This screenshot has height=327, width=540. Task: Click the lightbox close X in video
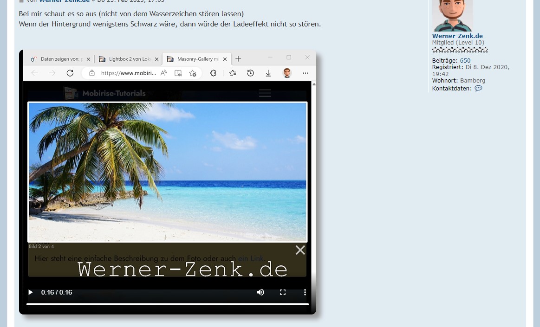[x=300, y=250]
